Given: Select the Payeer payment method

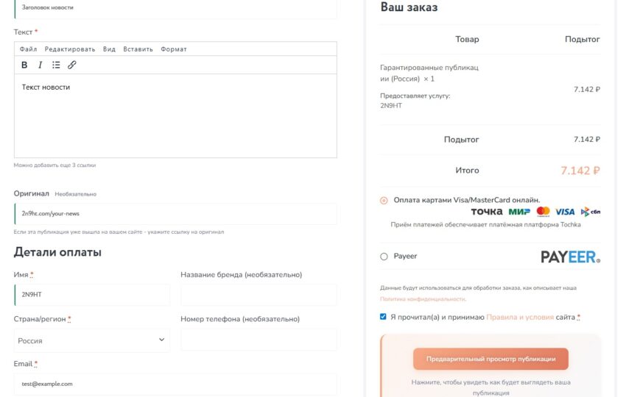Looking at the screenshot, I should point(384,257).
